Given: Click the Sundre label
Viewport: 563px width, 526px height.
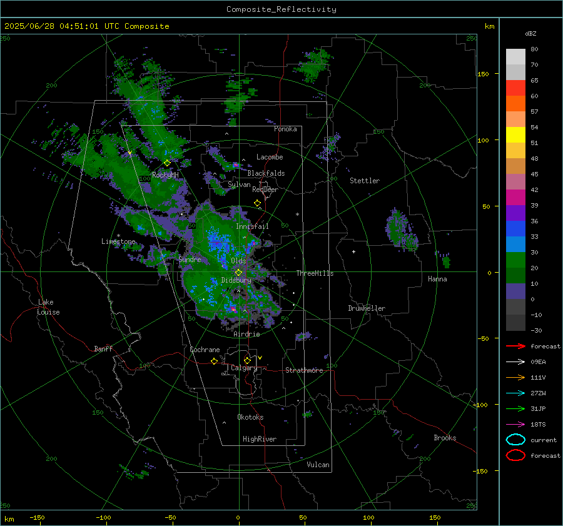Looking at the screenshot, I should click(190, 259).
